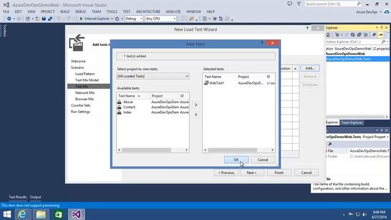Click Solution Explorer Properties wrench icon
The height and width of the screenshot is (220, 391).
[374, 35]
